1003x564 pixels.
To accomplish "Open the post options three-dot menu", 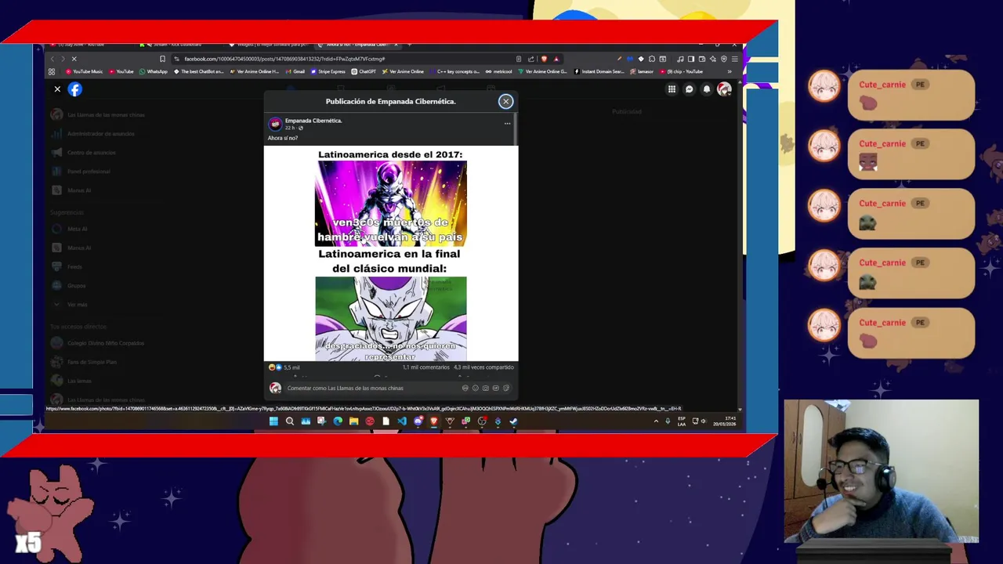I will tap(507, 123).
